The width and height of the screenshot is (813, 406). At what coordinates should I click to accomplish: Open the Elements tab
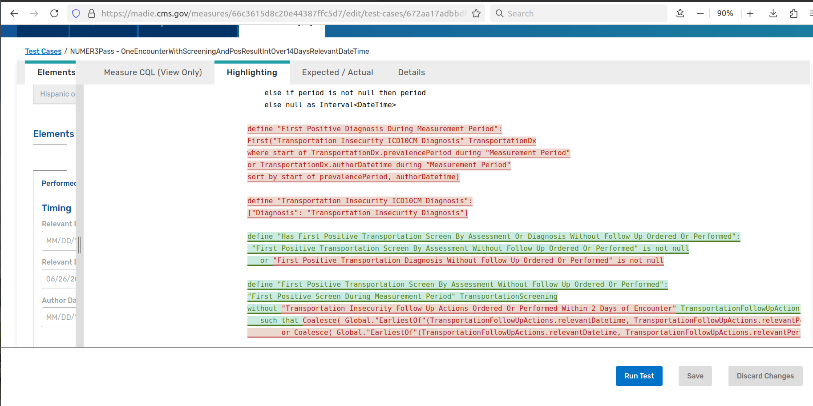[x=56, y=72]
